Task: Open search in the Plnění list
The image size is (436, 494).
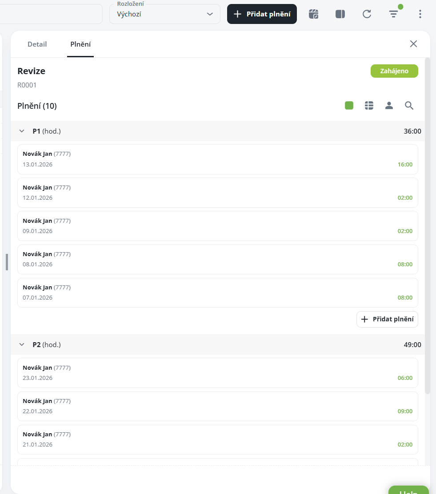Action: (x=409, y=106)
